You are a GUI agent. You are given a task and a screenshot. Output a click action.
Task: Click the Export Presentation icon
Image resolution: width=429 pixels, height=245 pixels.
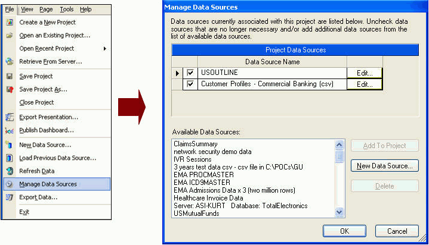tap(9, 117)
